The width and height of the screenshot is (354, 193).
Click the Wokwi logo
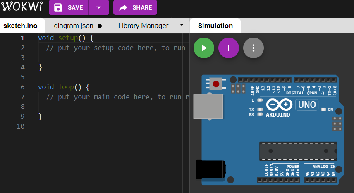click(22, 6)
